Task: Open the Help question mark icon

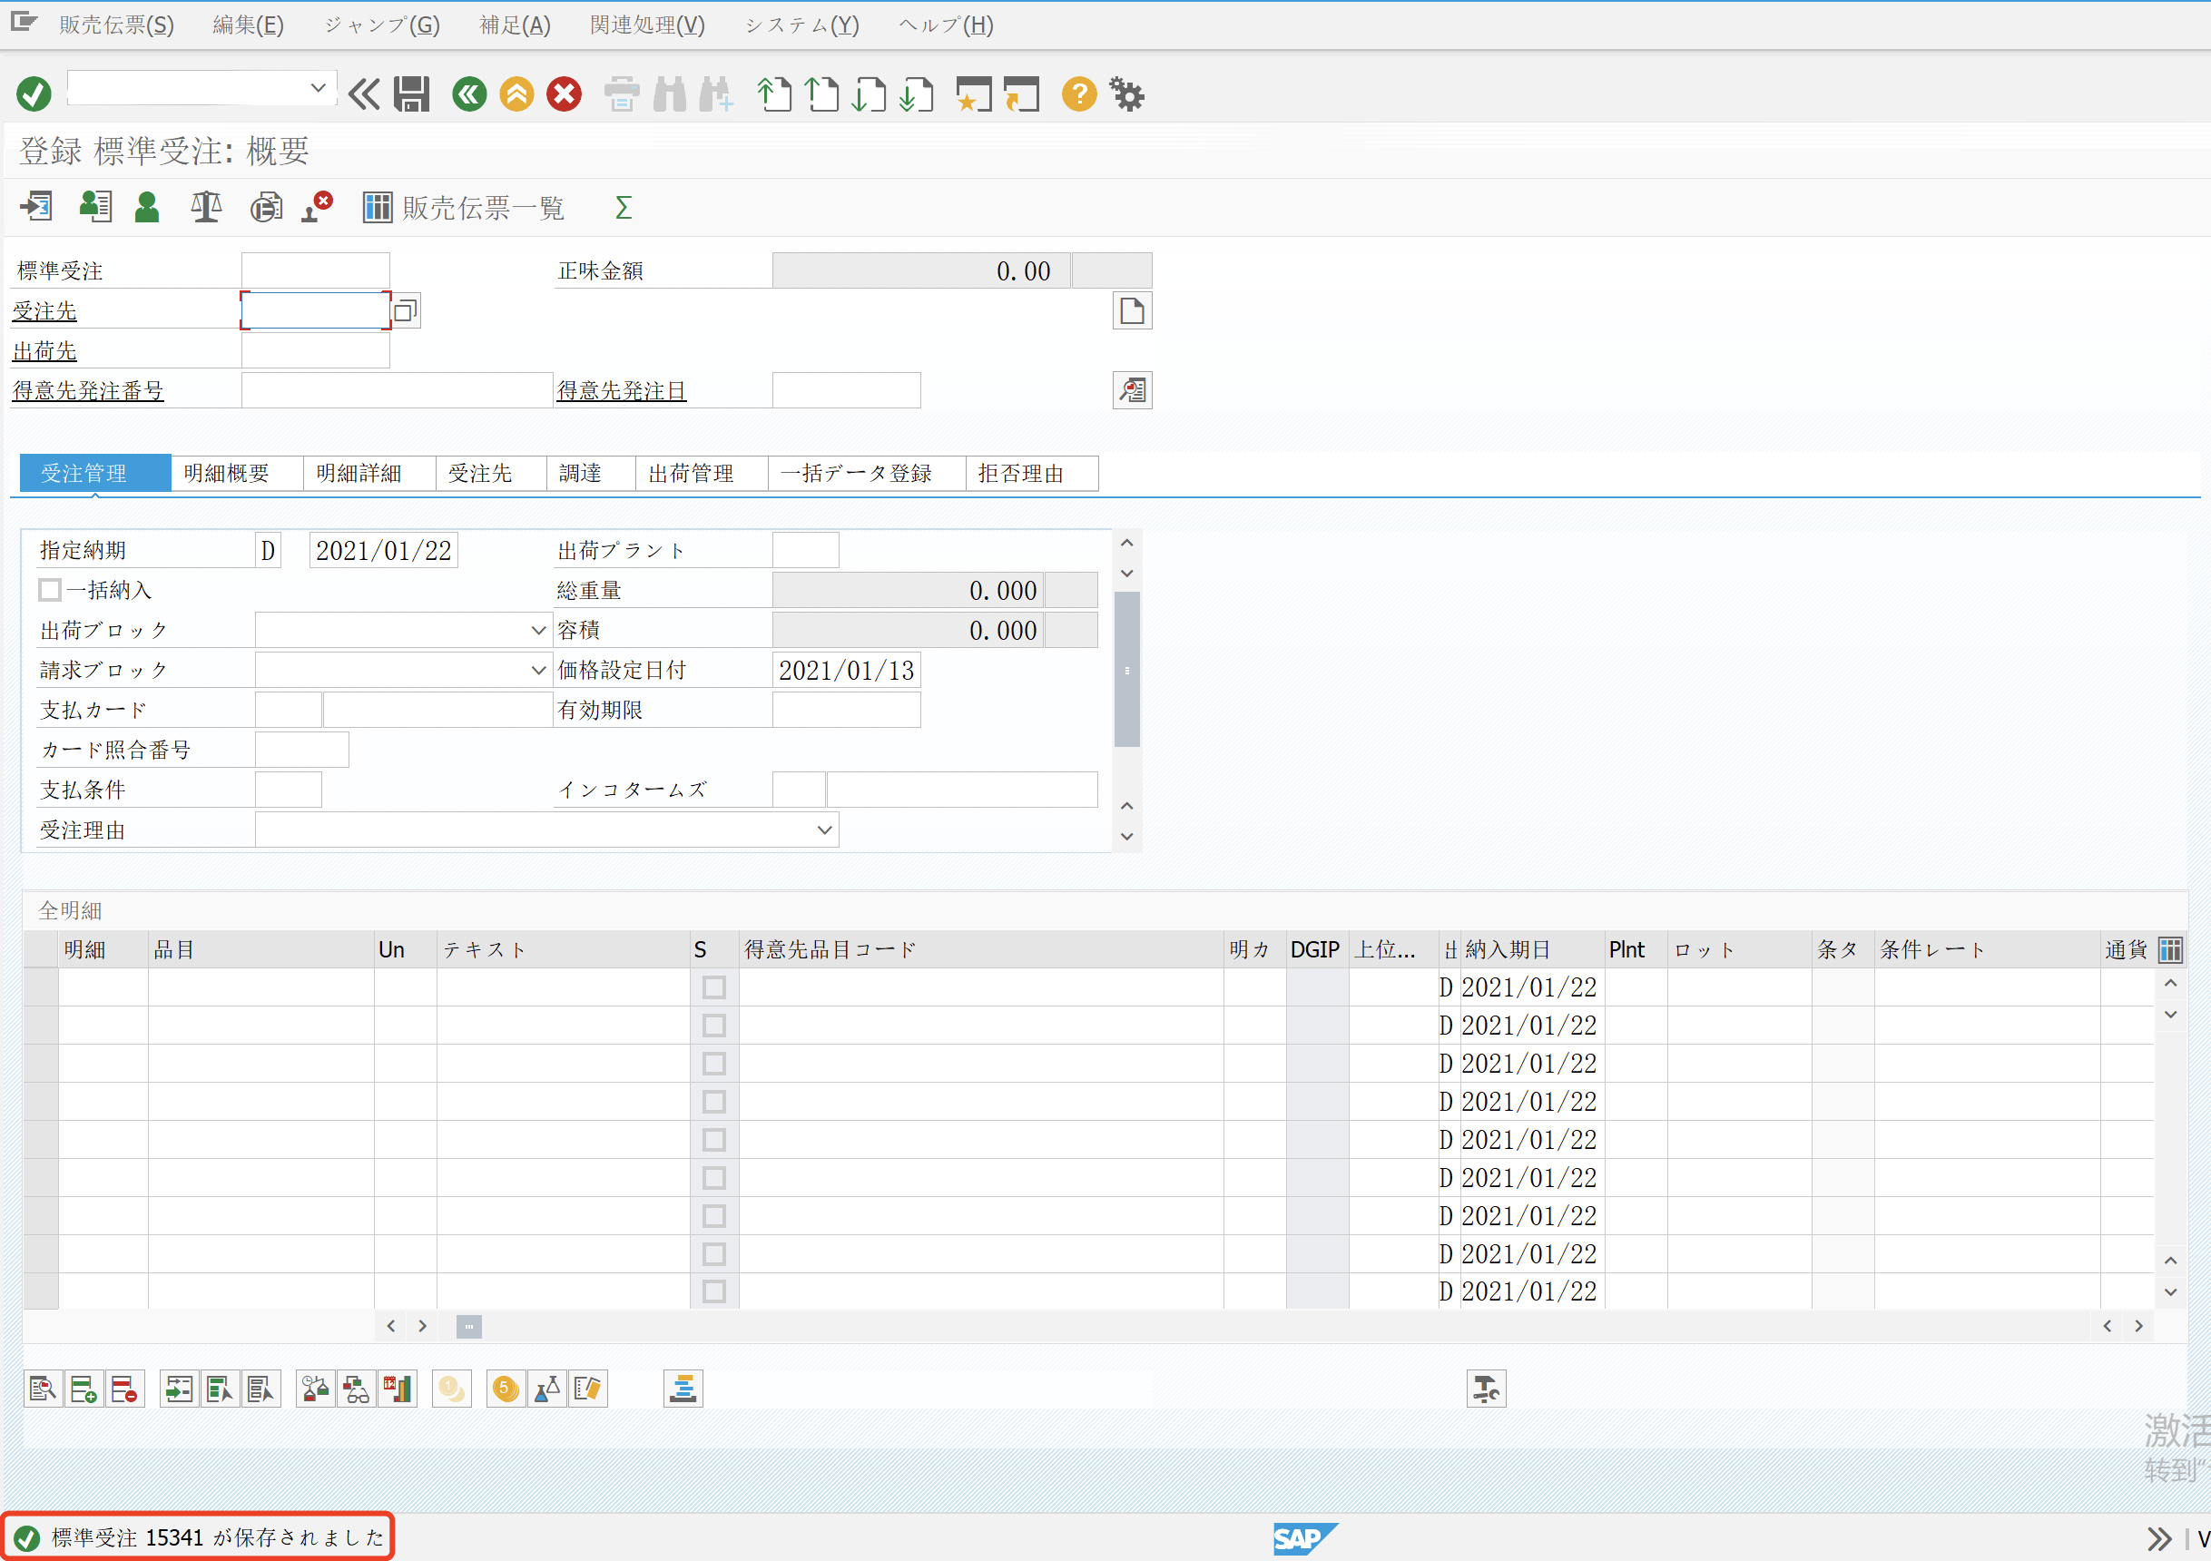Action: (x=1078, y=94)
